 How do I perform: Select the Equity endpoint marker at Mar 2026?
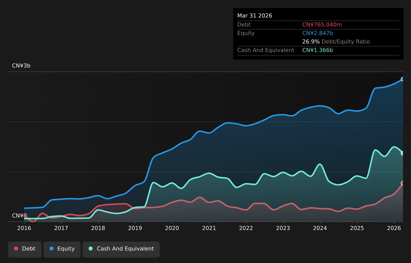click(403, 79)
